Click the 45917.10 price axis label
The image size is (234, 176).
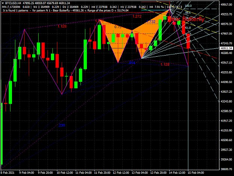coord(227,63)
